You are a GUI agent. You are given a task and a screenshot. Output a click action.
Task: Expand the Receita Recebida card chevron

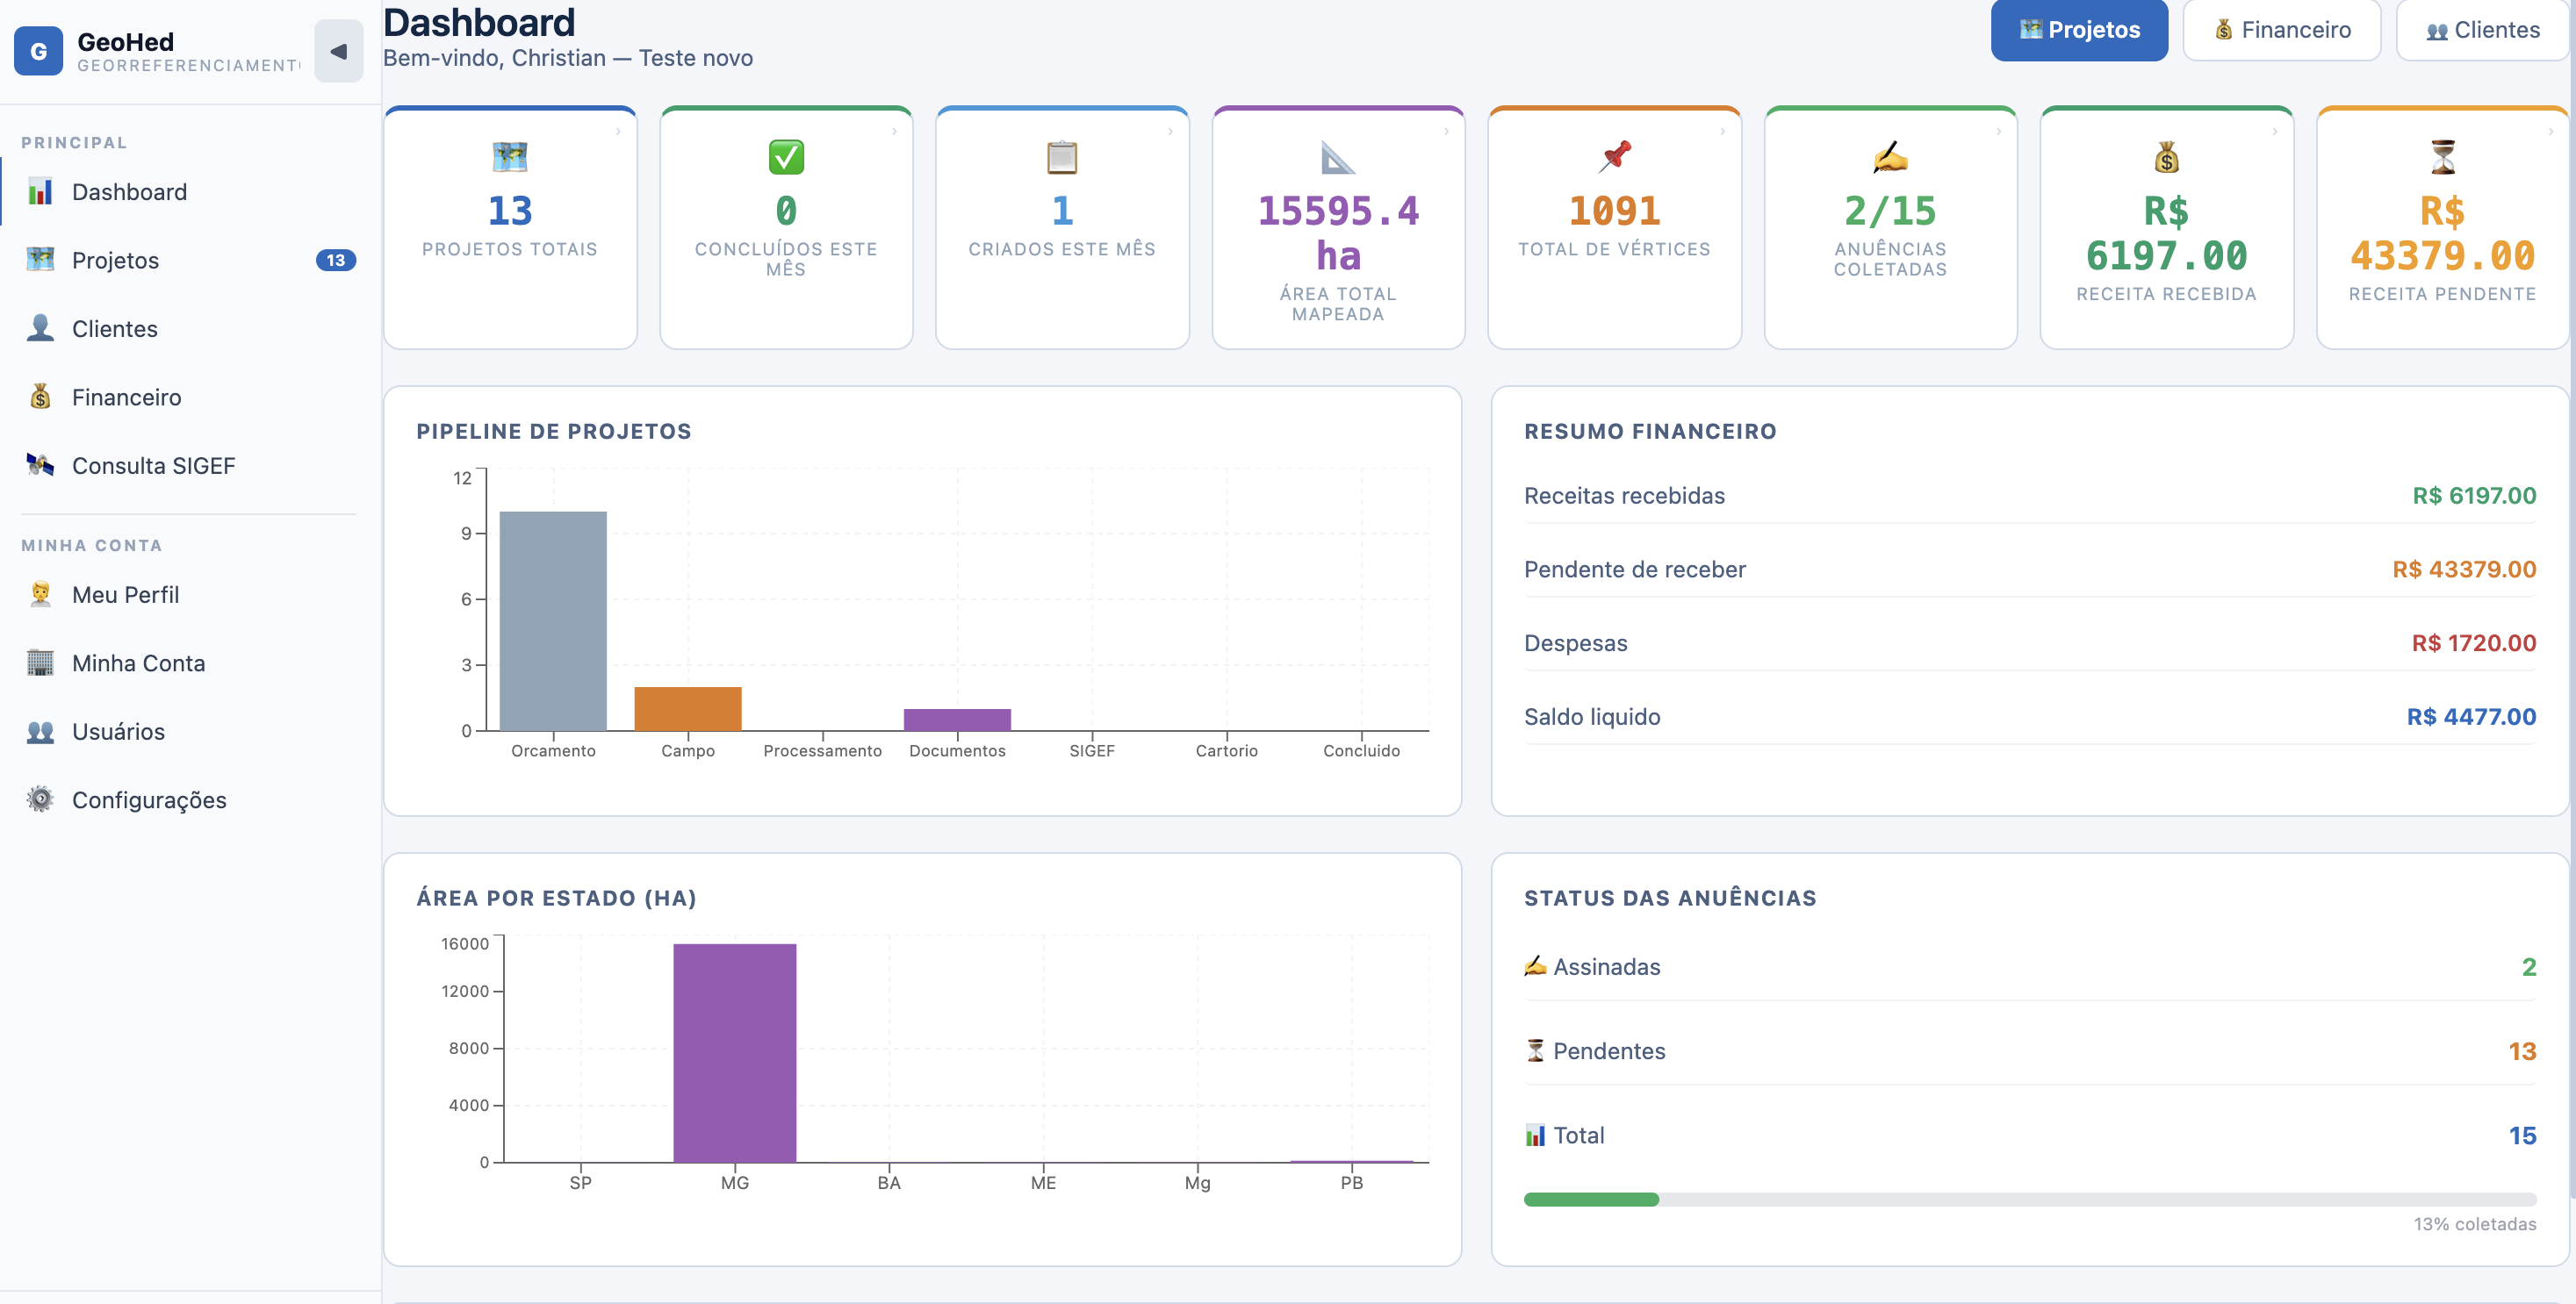tap(2275, 131)
